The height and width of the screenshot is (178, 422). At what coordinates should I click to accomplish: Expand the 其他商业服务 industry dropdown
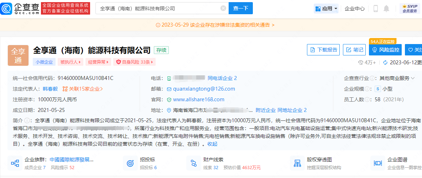click(397, 79)
